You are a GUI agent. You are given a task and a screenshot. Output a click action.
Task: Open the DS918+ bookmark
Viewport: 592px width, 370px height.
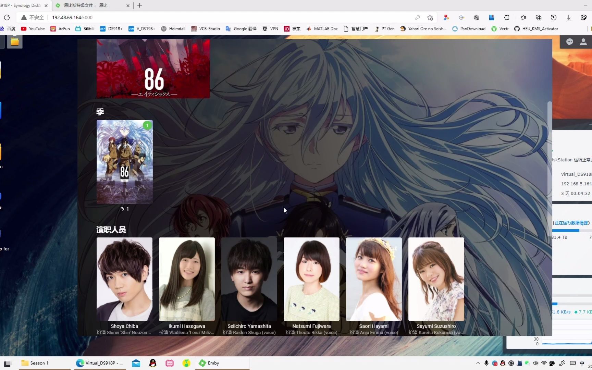(111, 29)
